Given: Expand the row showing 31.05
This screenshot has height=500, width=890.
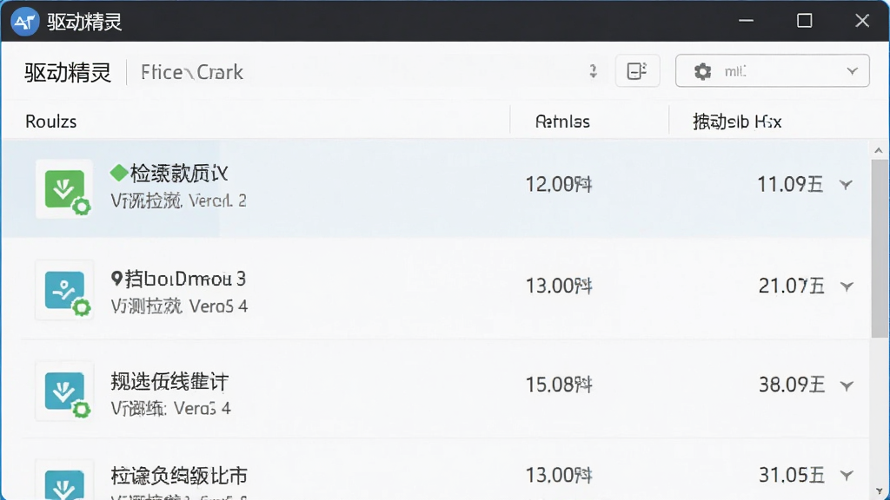Looking at the screenshot, I should point(847,475).
